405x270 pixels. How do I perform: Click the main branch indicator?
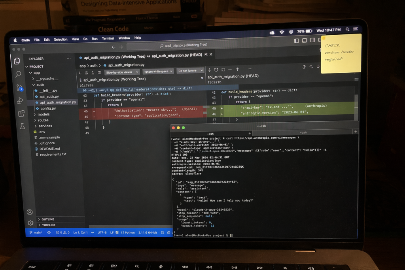(x=36, y=232)
